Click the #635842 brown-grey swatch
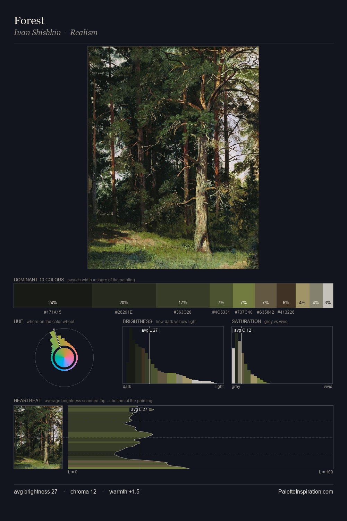Screen dimensions: 347x521 pos(266,296)
